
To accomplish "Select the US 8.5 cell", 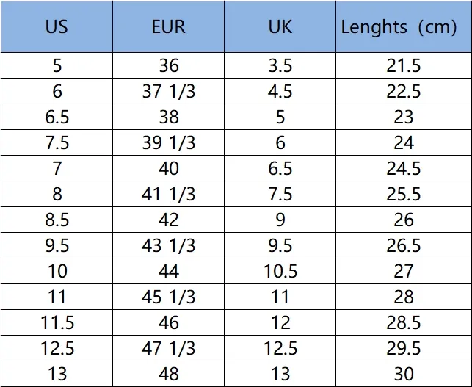I will pyautogui.click(x=57, y=220).
